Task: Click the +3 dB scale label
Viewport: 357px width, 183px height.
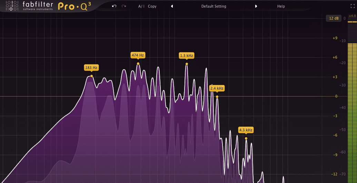Action: 335,77
